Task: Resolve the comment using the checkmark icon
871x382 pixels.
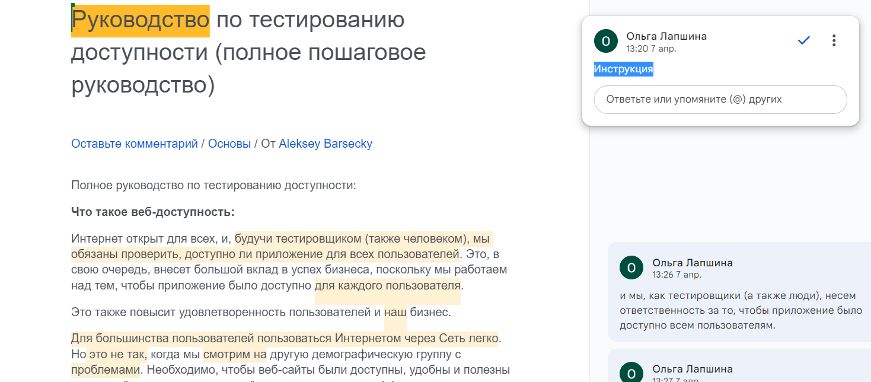Action: (x=804, y=40)
